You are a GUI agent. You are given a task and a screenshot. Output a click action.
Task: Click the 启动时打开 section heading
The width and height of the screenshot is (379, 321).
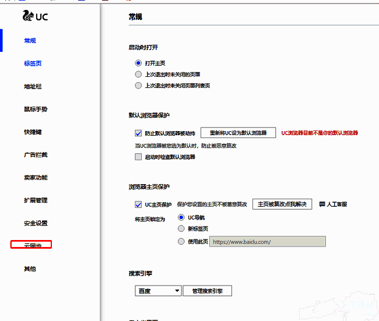tap(143, 48)
